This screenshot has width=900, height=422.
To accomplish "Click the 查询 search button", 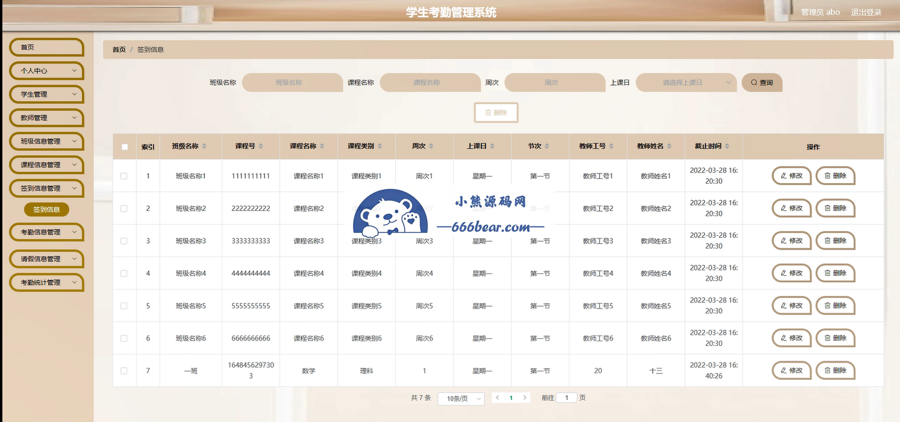I will tap(762, 83).
